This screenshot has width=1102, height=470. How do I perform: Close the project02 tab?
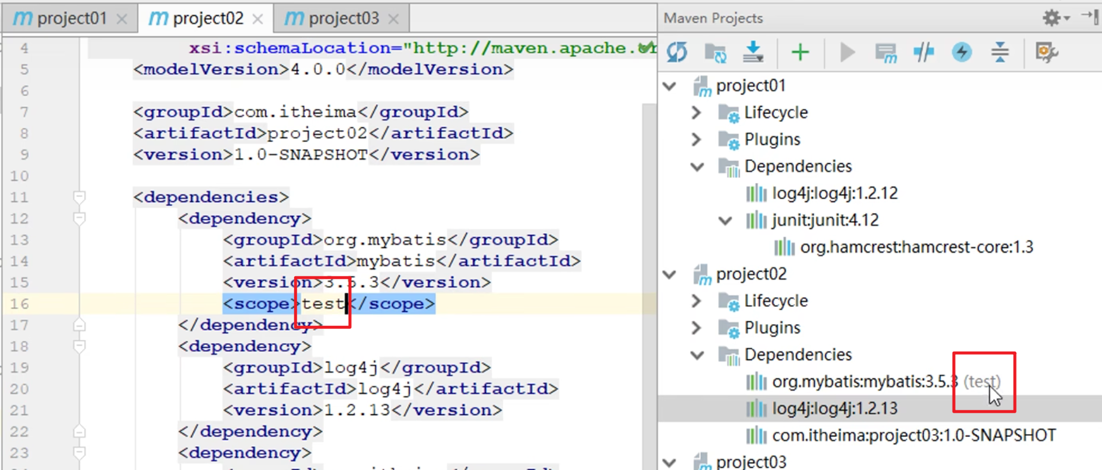point(258,20)
